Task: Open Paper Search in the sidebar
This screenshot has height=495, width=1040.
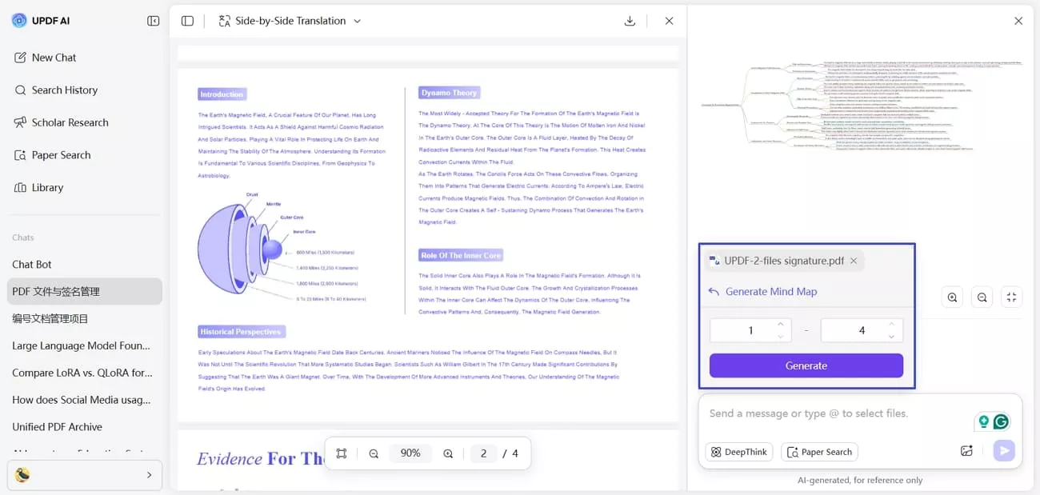Action: pos(60,154)
